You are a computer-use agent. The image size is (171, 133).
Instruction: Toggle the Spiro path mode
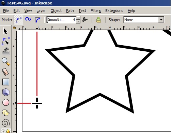[28, 19]
